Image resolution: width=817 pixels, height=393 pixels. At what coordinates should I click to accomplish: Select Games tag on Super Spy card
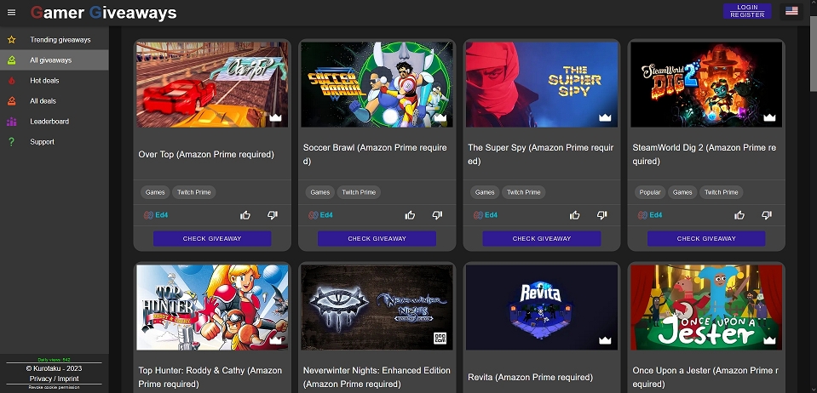[x=485, y=192]
